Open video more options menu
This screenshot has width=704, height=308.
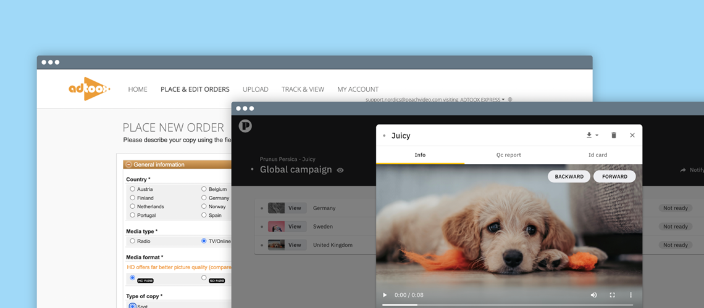631,295
